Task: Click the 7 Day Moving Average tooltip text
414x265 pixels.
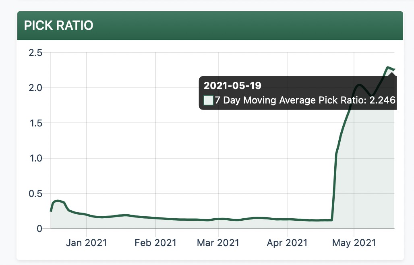Action: click(305, 100)
